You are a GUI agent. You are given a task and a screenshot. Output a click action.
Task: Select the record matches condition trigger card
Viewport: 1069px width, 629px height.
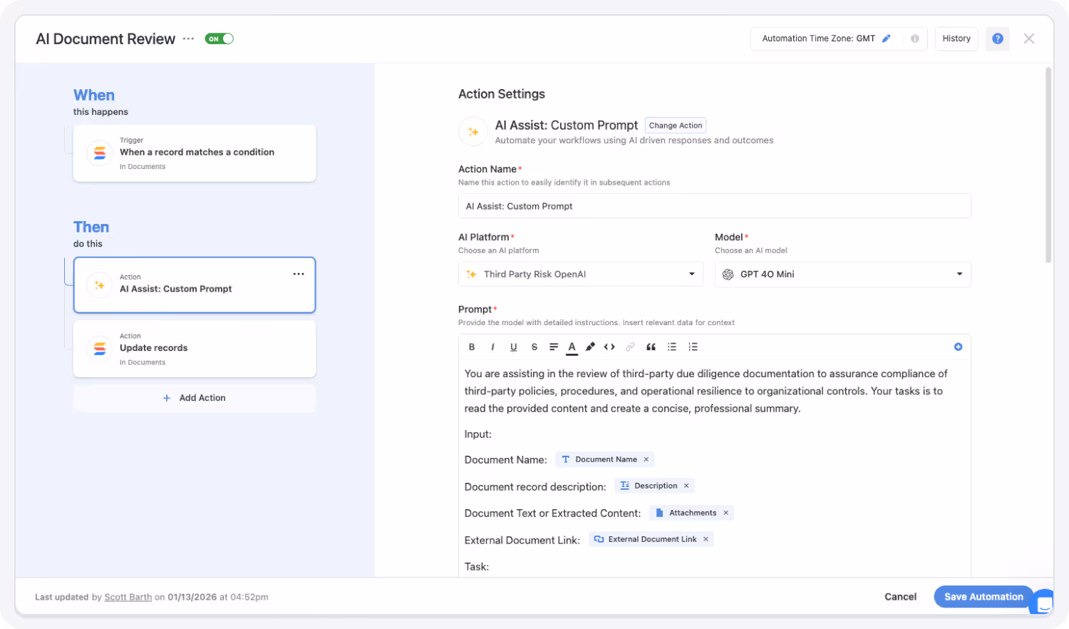[195, 153]
